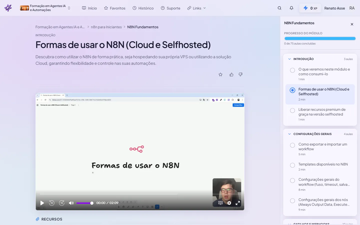Viewport: 360px width, 225px height.
Task: Add lesson to favorites star icon
Action: (x=220, y=74)
